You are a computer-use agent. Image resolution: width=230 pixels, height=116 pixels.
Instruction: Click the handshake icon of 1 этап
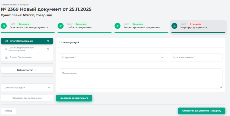point(6,41)
